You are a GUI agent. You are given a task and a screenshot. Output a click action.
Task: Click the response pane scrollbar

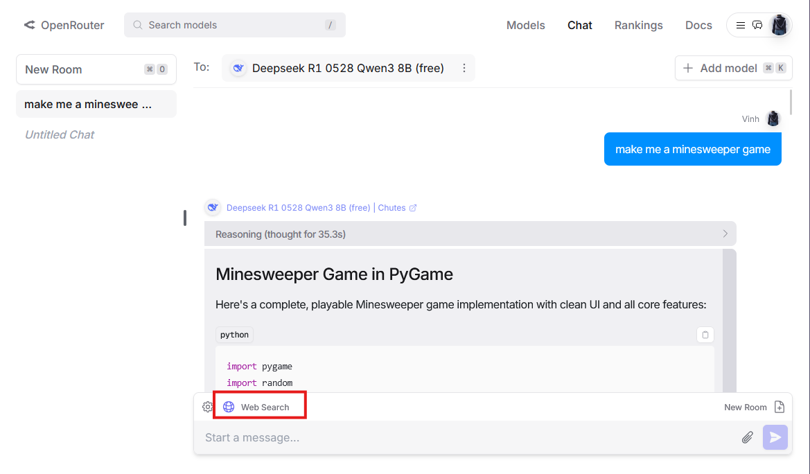point(730,320)
